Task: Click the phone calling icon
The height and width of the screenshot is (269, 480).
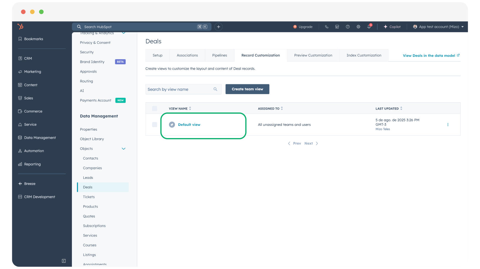Action: coord(327,27)
